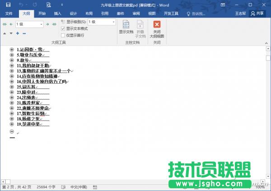This screenshot has width=271, height=191.
Task: Open the 文件 menu tab
Action: click(x=9, y=14)
